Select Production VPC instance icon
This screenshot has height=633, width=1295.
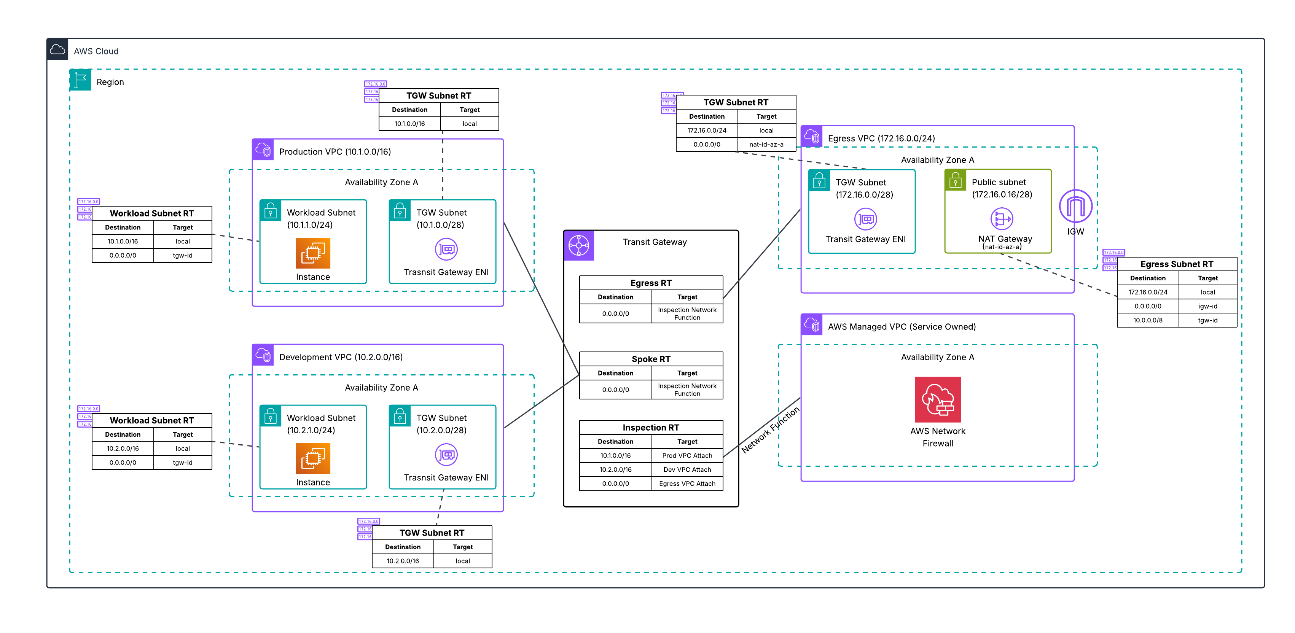pos(313,253)
